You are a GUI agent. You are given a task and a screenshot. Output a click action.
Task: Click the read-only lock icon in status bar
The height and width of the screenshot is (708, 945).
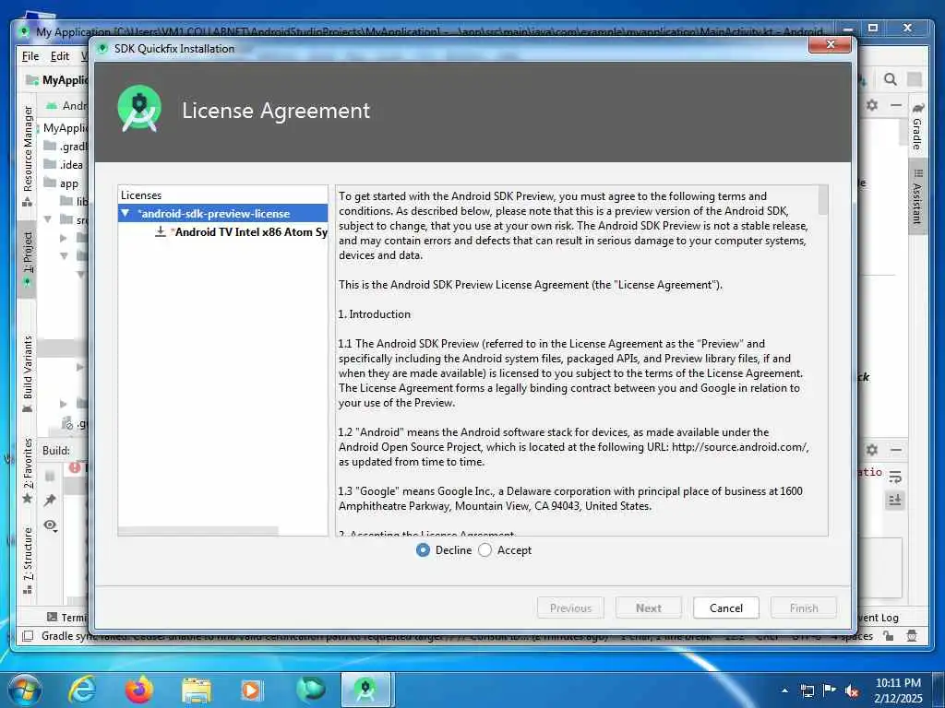pyautogui.click(x=889, y=636)
